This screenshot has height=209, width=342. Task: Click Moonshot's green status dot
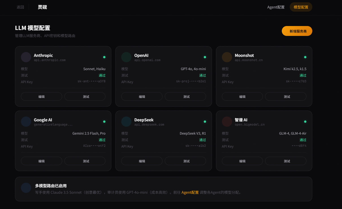coord(305,57)
